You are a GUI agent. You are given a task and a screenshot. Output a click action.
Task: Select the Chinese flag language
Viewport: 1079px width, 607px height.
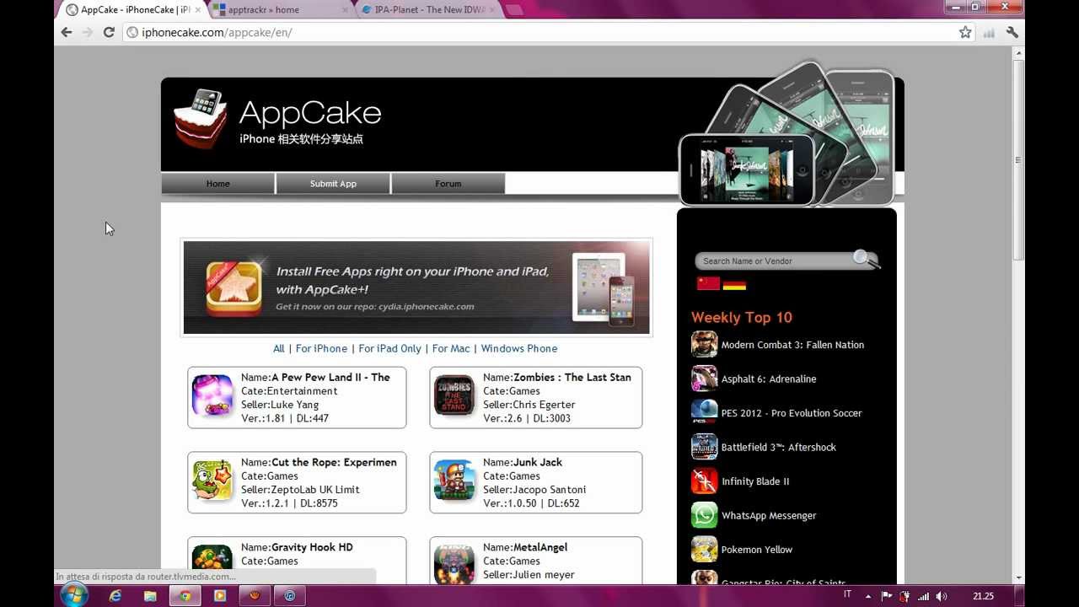[x=708, y=284]
